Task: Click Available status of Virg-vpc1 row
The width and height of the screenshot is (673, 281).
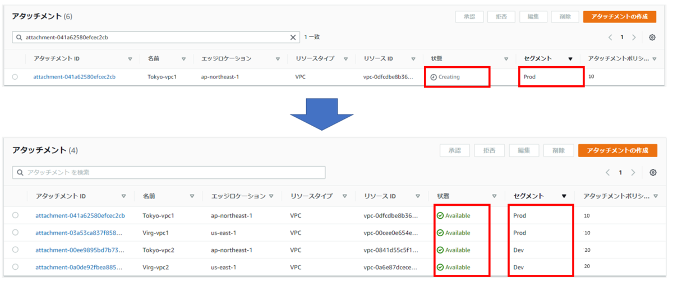Action: coord(454,233)
